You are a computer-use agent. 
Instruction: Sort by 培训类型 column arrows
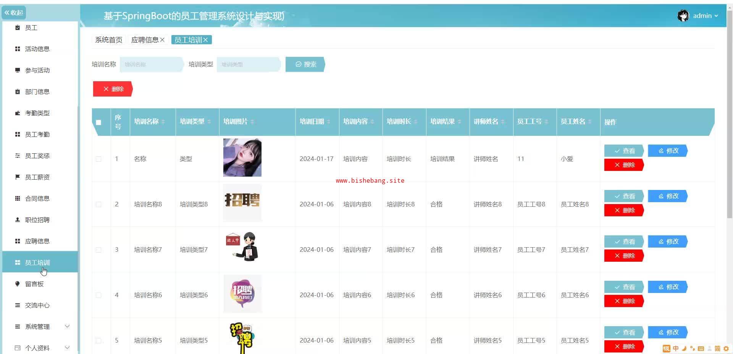[209, 122]
